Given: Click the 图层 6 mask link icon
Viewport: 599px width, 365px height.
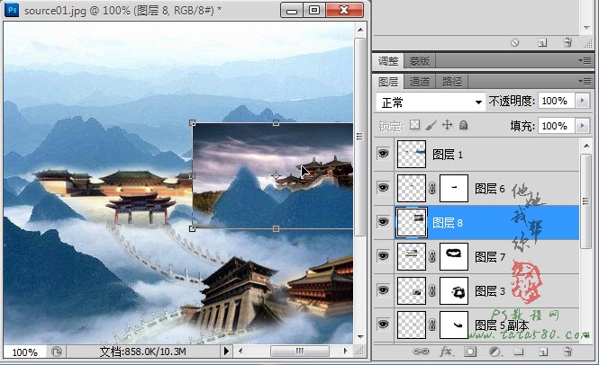Looking at the screenshot, I should coord(432,188).
